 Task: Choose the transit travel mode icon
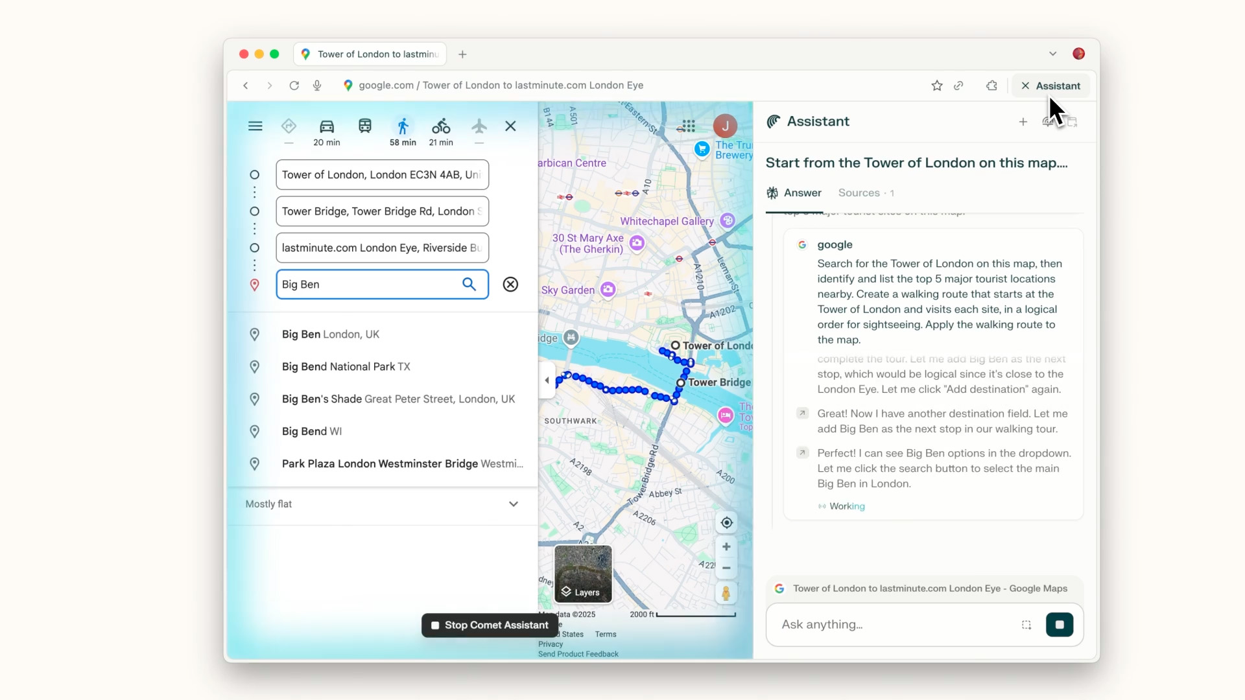(364, 126)
